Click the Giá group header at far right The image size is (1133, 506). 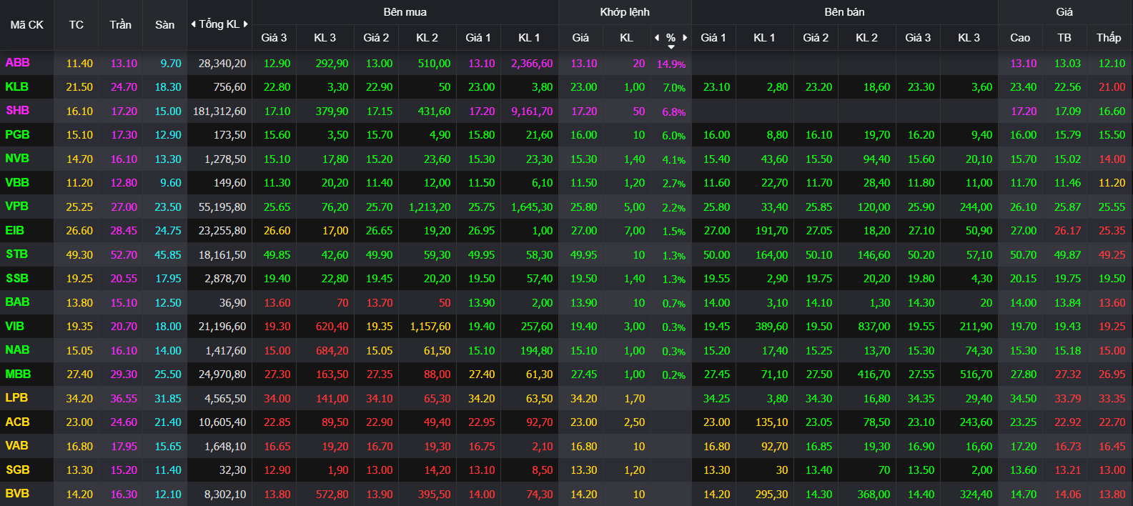tap(1064, 12)
